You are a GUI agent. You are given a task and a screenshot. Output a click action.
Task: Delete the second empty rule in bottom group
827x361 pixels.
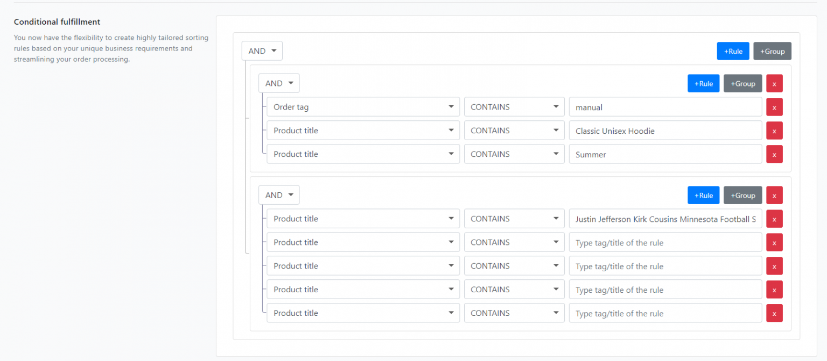774,266
